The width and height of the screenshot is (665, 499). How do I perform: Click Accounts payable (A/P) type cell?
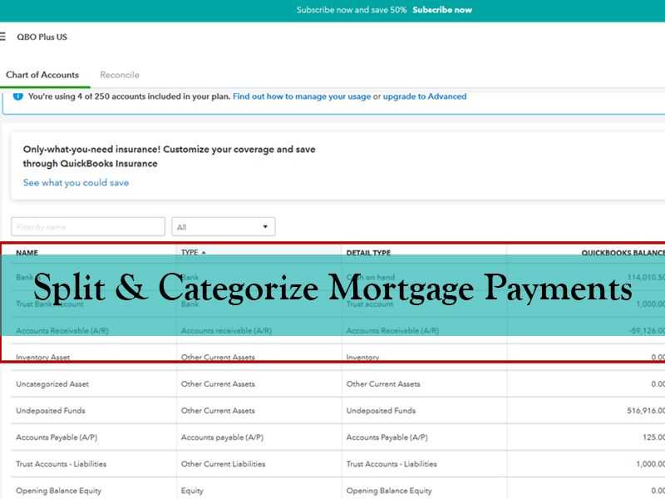pyautogui.click(x=222, y=437)
